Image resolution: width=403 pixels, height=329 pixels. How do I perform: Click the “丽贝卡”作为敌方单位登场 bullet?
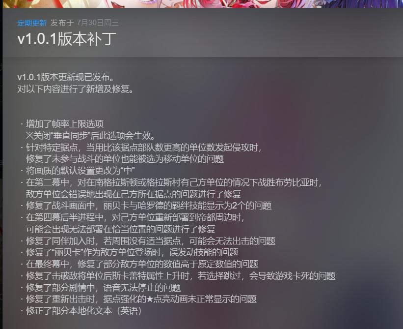pos(132,252)
